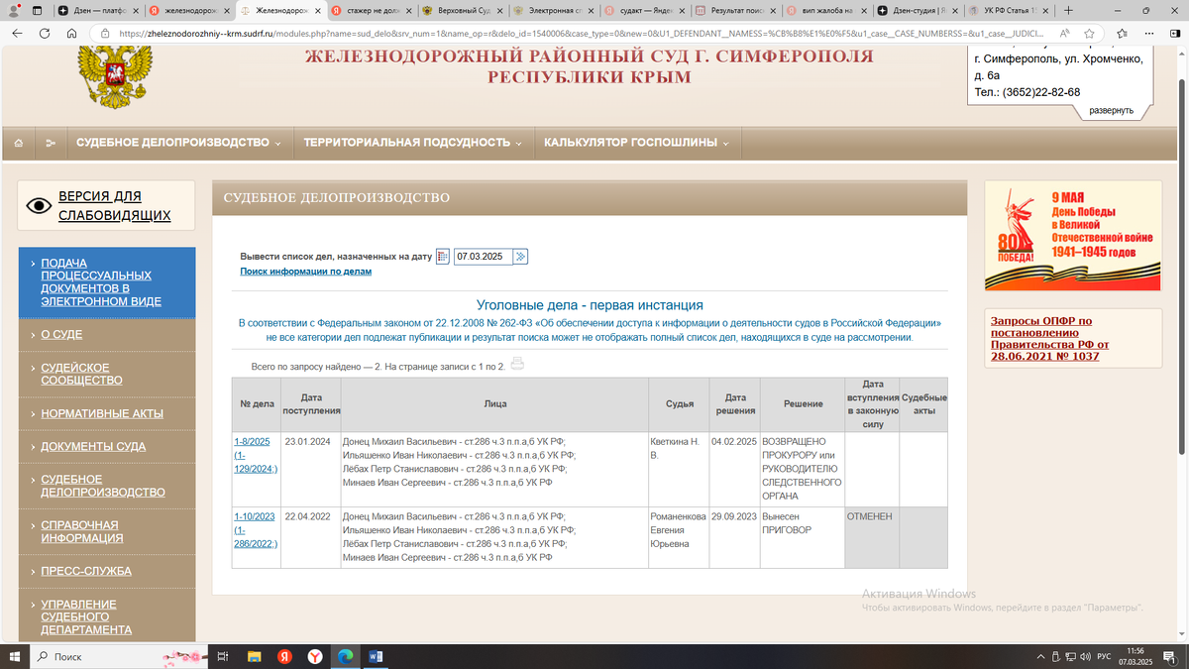
Task: Click Windows taskbar search box Поиск
Action: click(x=119, y=656)
